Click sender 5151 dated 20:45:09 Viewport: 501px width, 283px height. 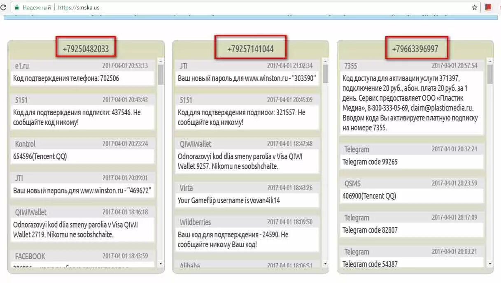click(x=186, y=100)
